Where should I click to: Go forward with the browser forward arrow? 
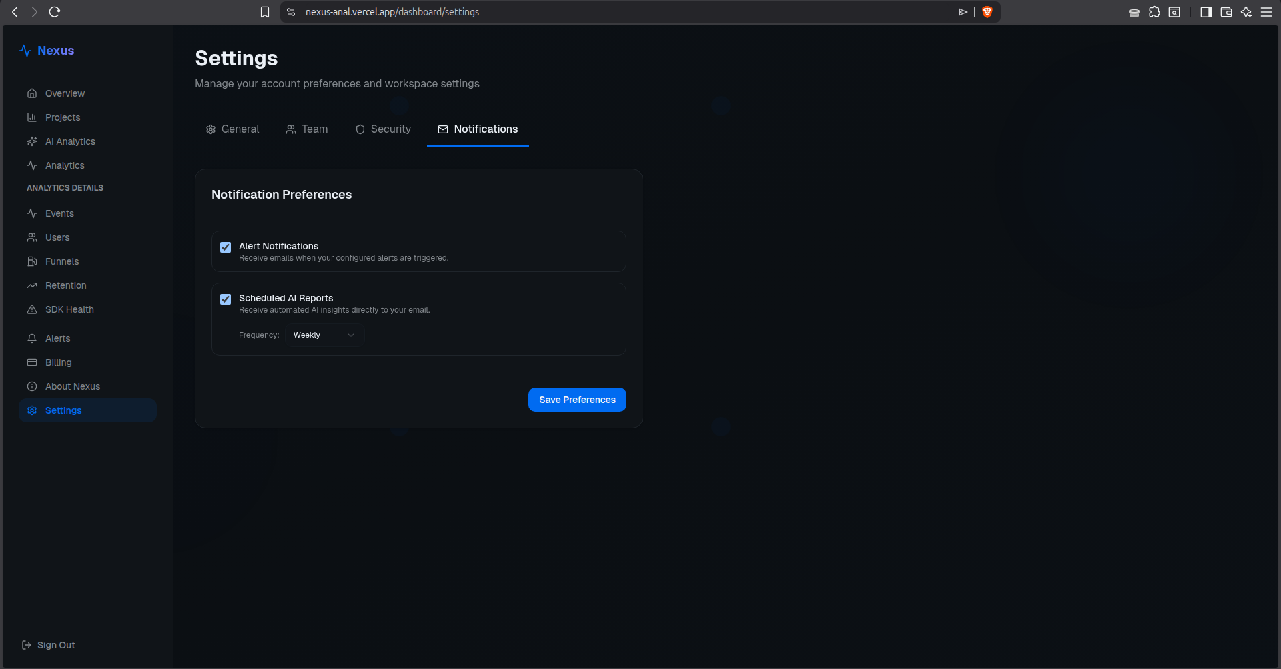pyautogui.click(x=35, y=12)
